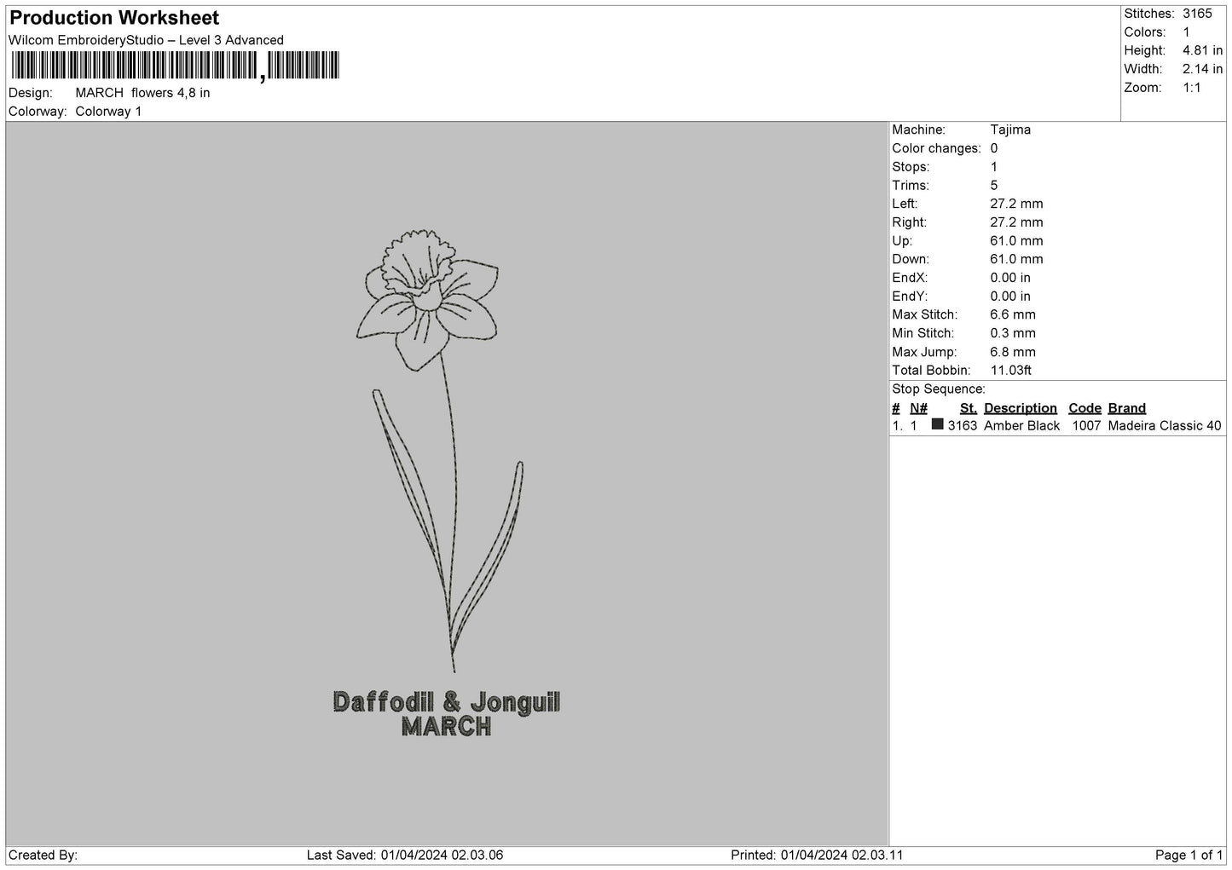Image resolution: width=1232 pixels, height=870 pixels.
Task: Click the barcode below the software name
Action: (x=176, y=66)
